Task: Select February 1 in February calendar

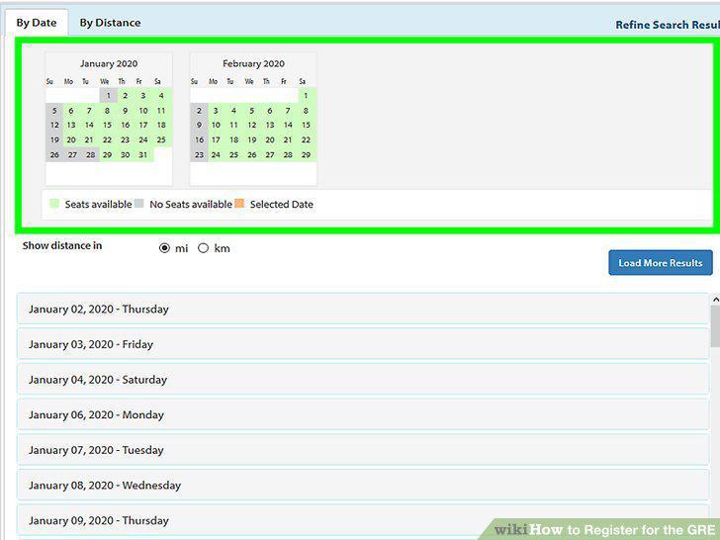Action: coord(306,96)
